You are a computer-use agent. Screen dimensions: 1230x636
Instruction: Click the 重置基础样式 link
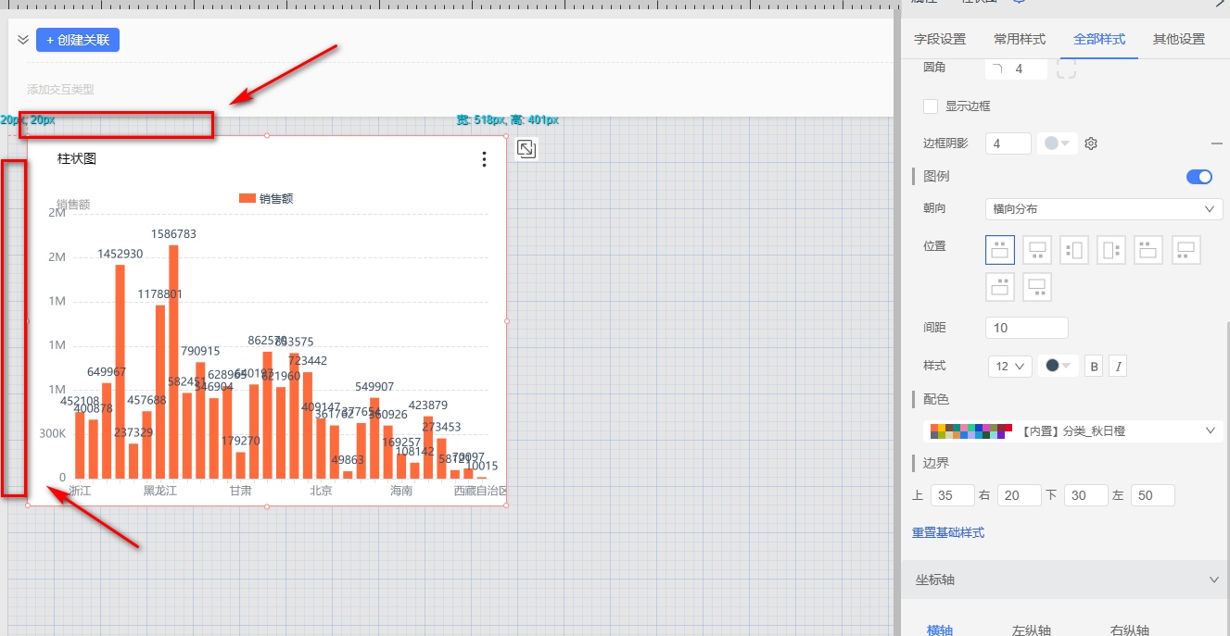click(947, 533)
